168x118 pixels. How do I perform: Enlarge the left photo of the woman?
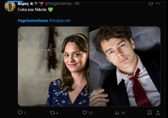coord(54,66)
